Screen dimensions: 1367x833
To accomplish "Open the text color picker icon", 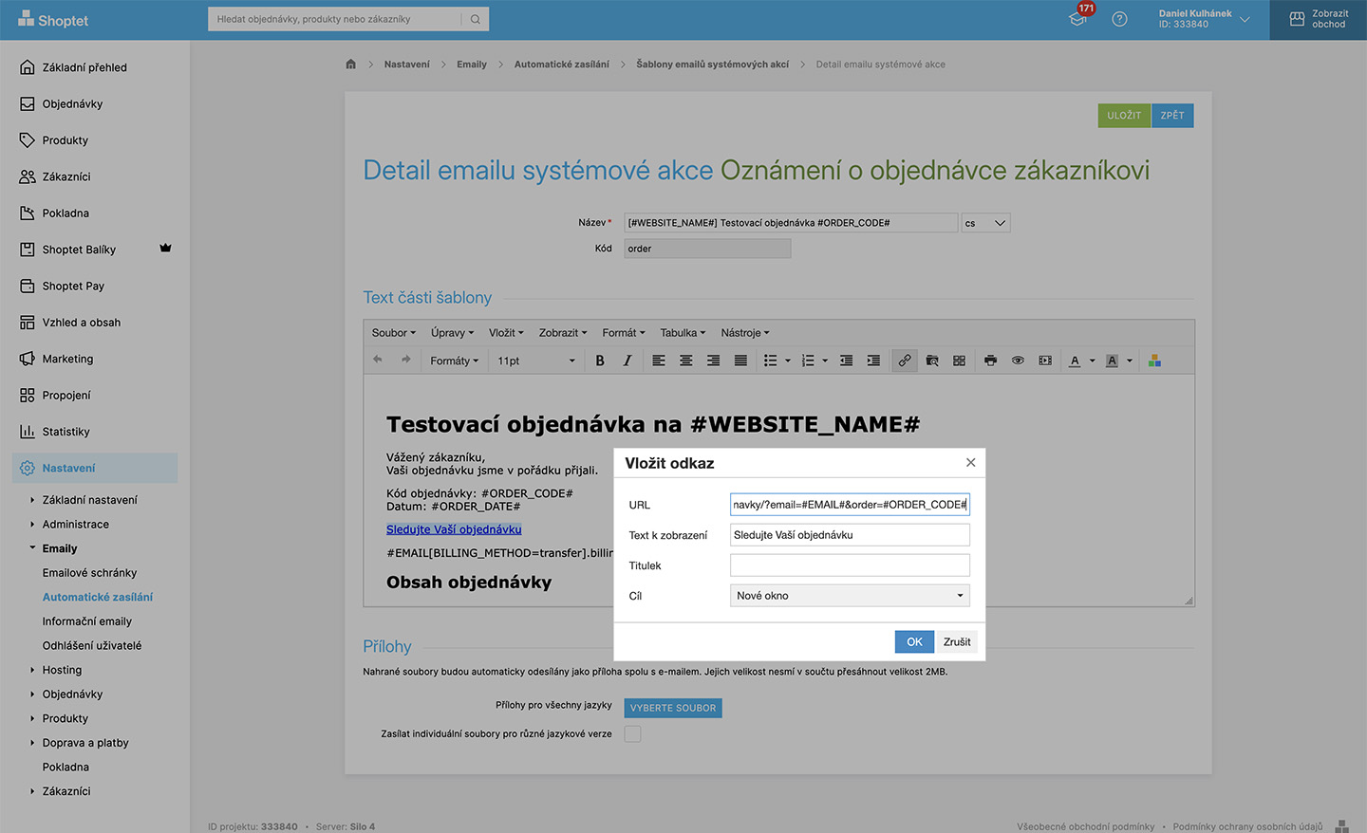I will click(x=1075, y=361).
